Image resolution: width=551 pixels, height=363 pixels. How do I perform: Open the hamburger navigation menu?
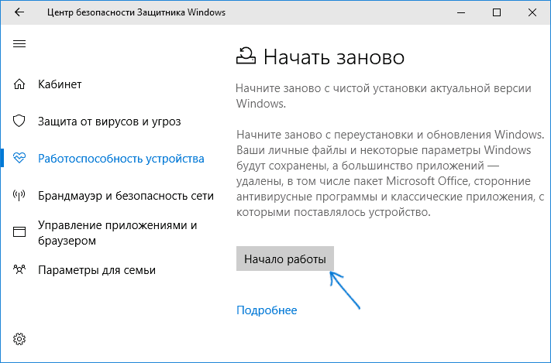click(19, 44)
